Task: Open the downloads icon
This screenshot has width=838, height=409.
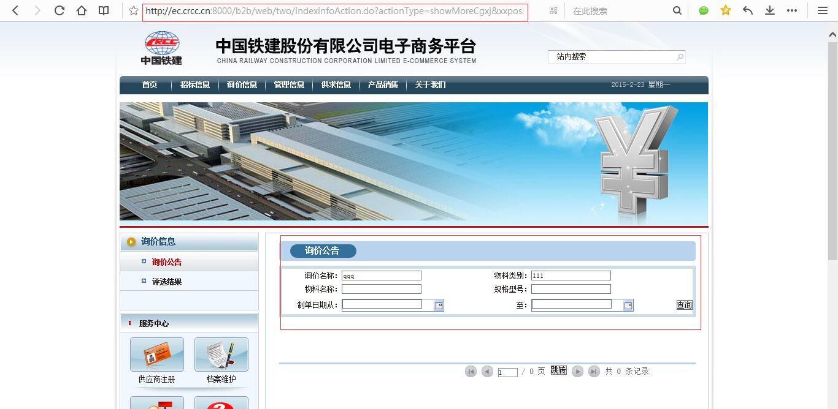Action: pyautogui.click(x=770, y=10)
